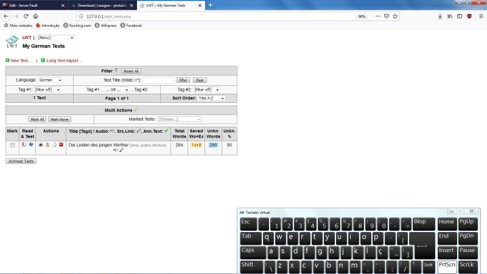The width and height of the screenshot is (487, 274).
Task: Open Introdução bookmark
Action: point(48,26)
